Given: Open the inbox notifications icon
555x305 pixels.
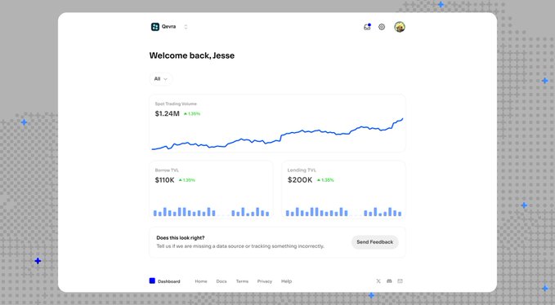Looking at the screenshot, I should tap(367, 27).
